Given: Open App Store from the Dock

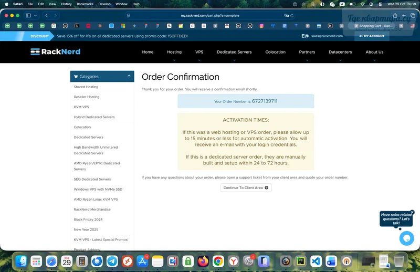Looking at the screenshot, I should [142, 261].
